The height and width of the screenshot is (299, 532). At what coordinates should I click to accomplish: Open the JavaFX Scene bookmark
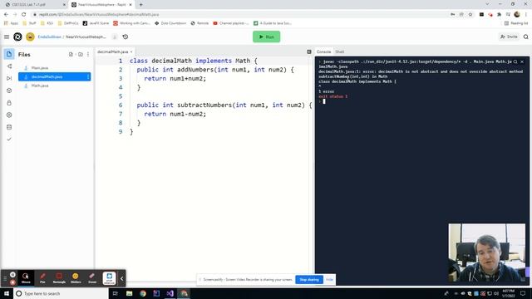pos(96,23)
